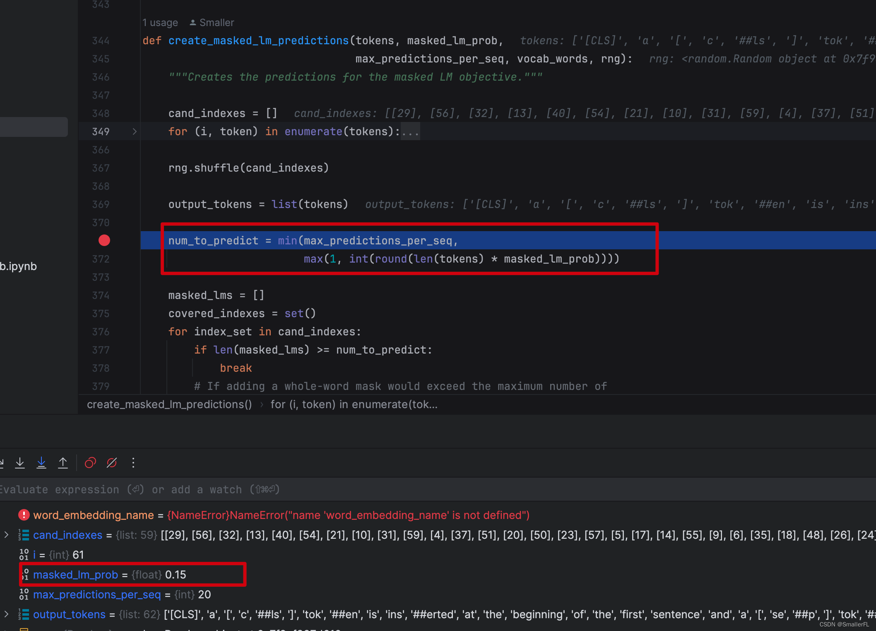This screenshot has height=631, width=876.
Task: Click the rng.shuffle(cand_indexes) line
Action: point(248,168)
